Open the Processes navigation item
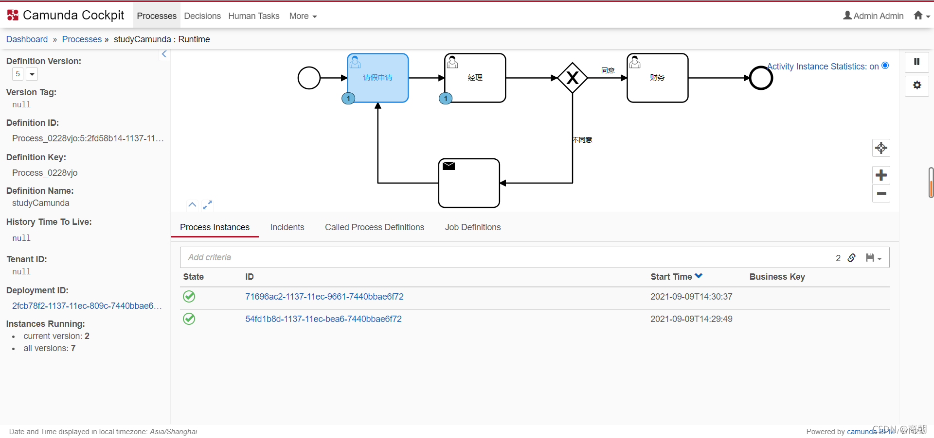Screen dimensions: 934x438 [157, 16]
